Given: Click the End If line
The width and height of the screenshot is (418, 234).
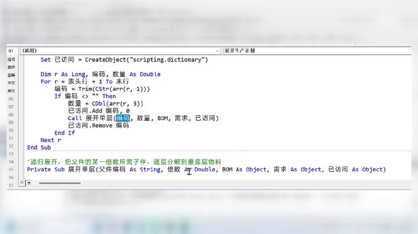Looking at the screenshot, I should (x=65, y=133).
